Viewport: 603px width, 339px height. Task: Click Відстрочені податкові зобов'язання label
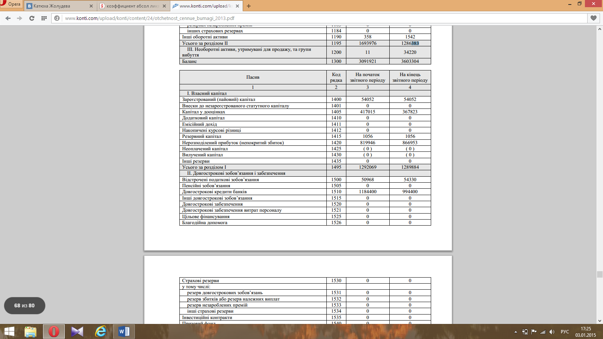[x=220, y=180]
